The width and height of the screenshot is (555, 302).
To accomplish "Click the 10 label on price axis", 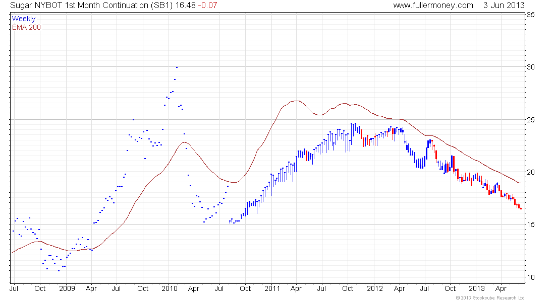I will pyautogui.click(x=531, y=278).
